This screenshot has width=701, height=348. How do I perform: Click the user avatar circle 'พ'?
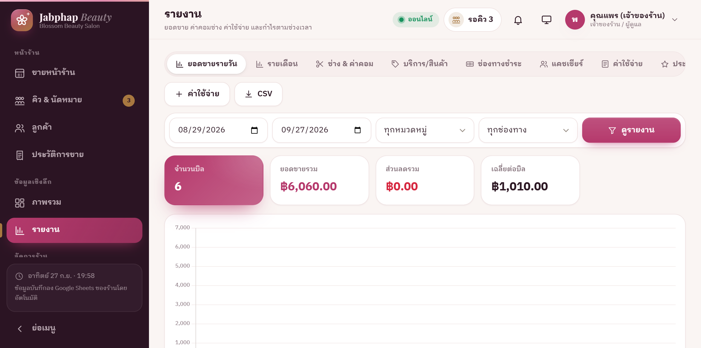(575, 20)
